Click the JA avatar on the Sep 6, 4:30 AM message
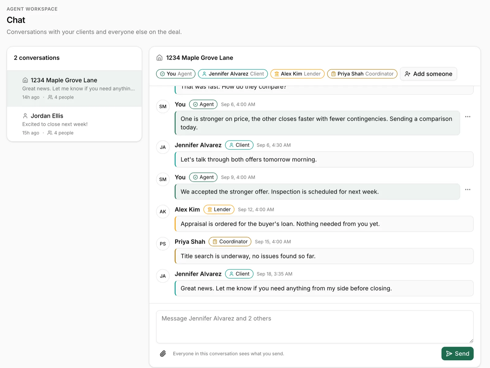The image size is (490, 368). click(163, 147)
